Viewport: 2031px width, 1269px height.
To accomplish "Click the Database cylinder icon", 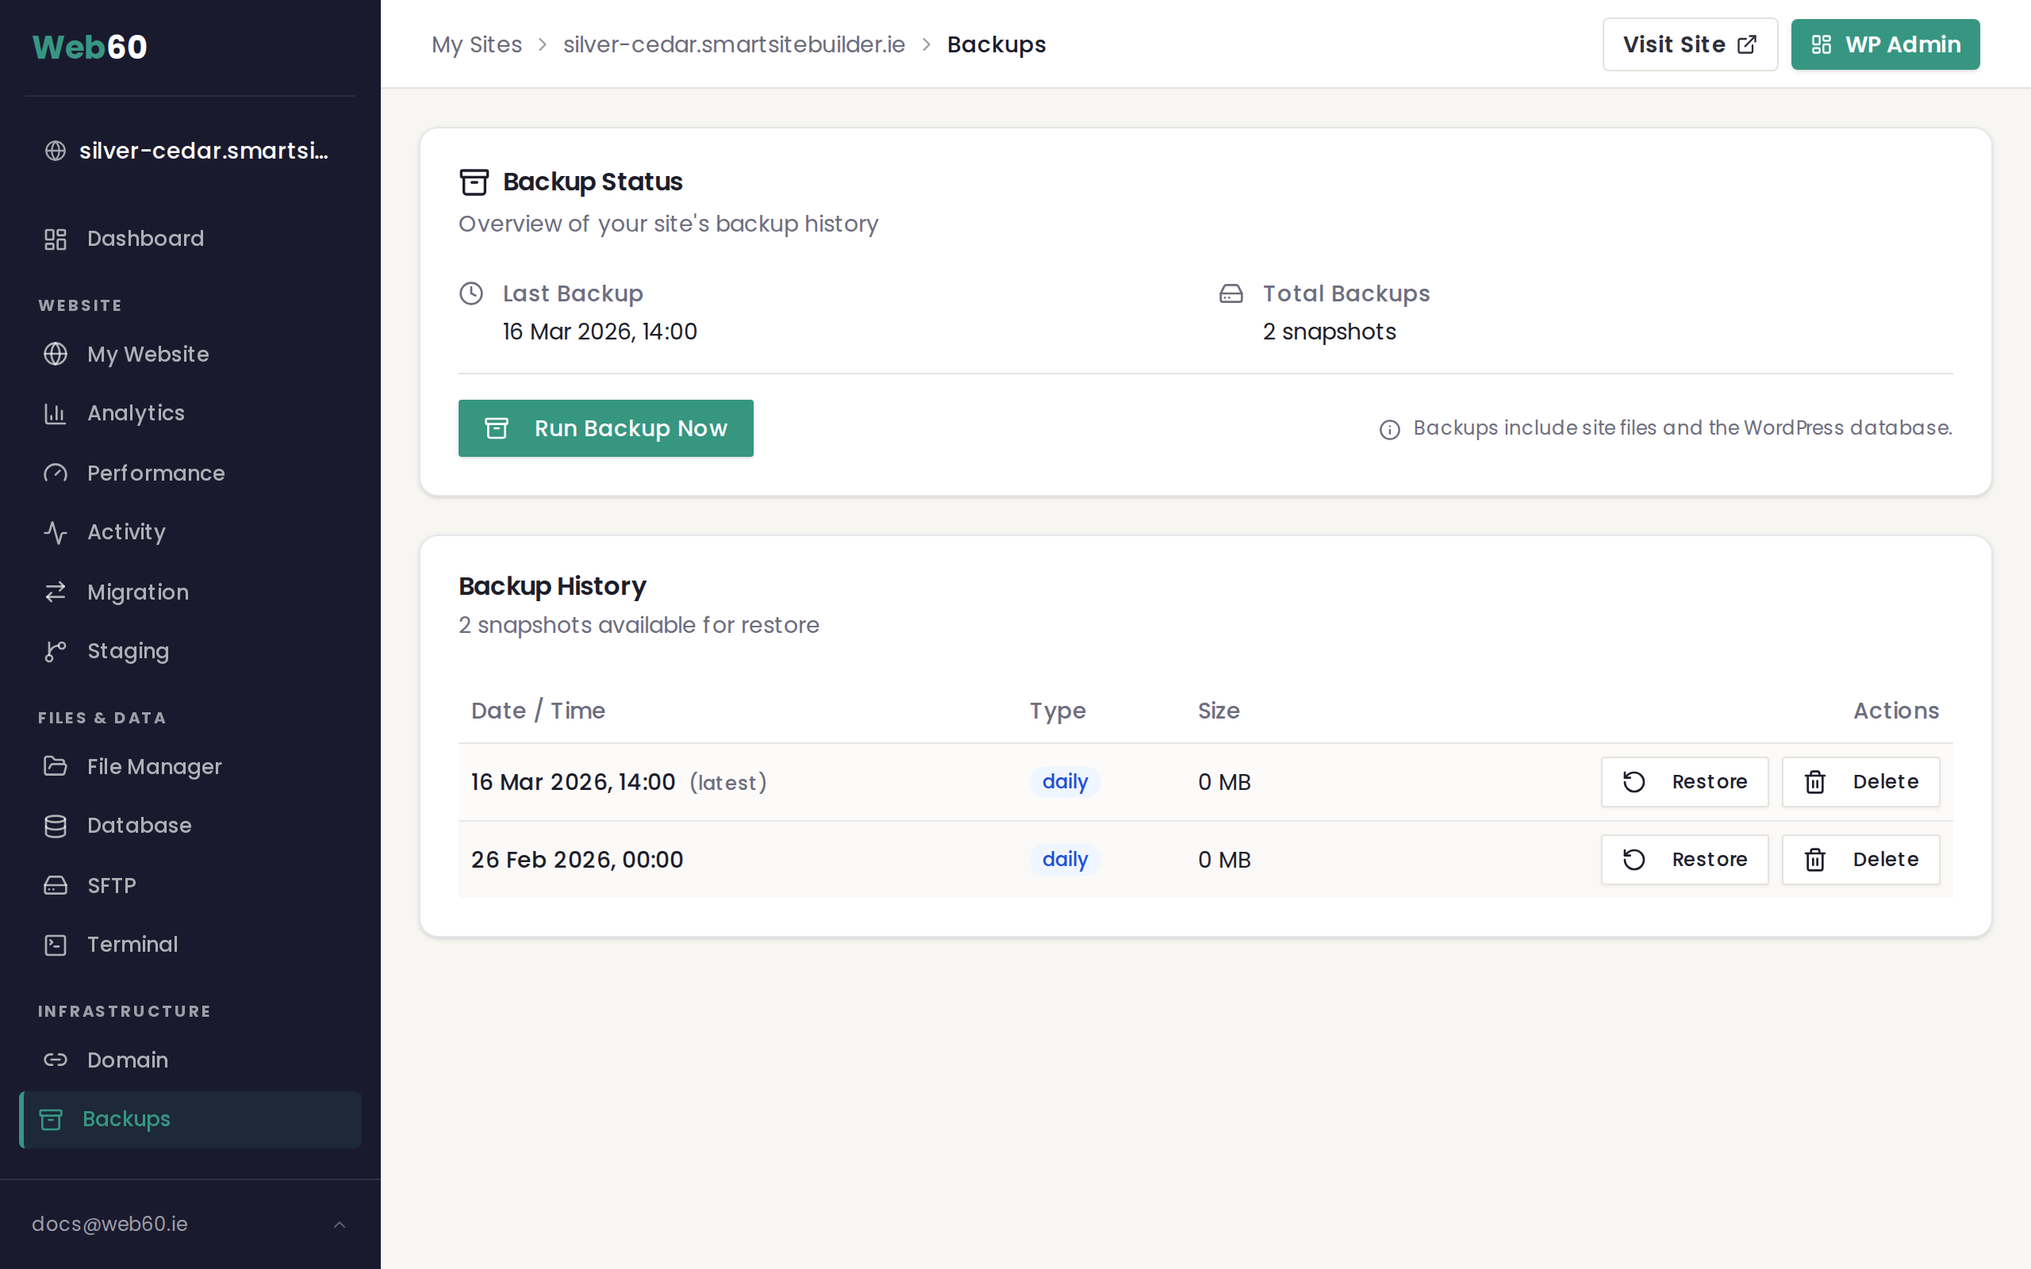I will [56, 826].
